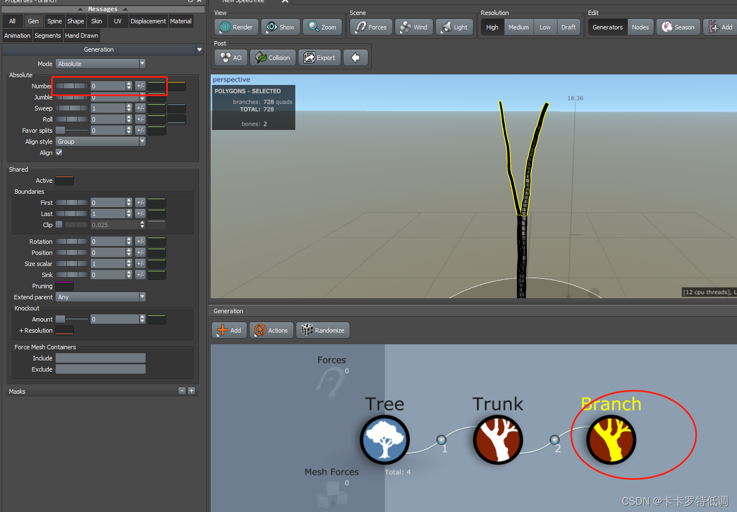This screenshot has height=512, width=737.
Task: Open the Actions button in Generation
Action: 271,330
